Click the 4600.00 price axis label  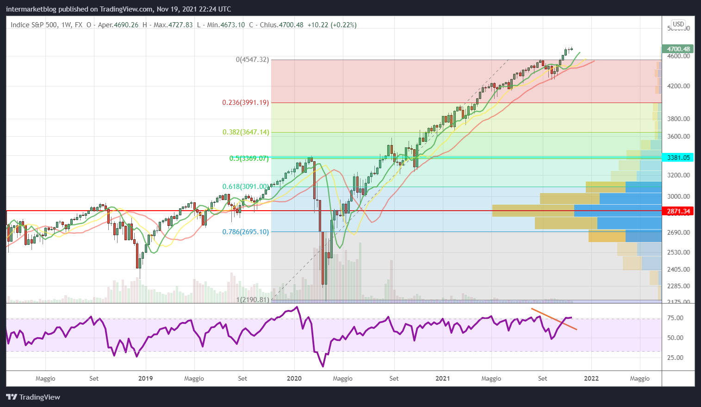[678, 56]
